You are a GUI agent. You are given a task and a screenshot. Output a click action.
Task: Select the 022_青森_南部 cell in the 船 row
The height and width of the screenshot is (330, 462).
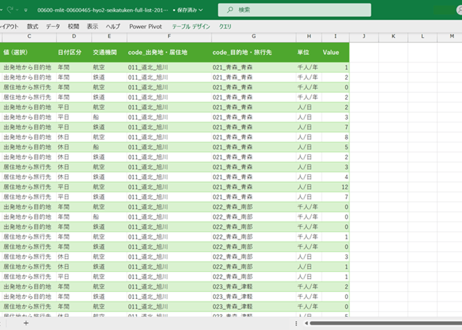click(x=253, y=217)
